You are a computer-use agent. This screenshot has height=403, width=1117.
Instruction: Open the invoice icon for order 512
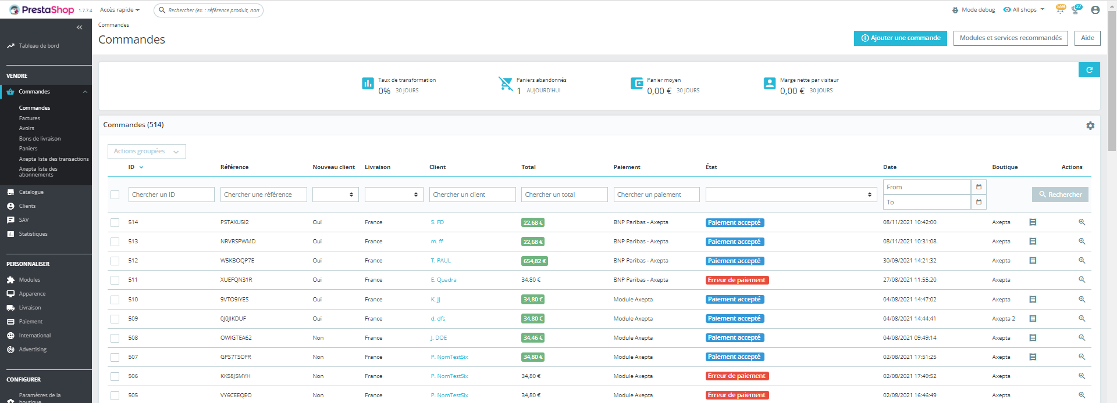click(1033, 261)
